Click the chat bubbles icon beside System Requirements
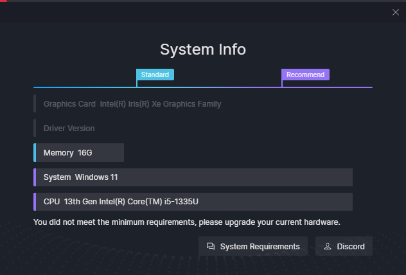The image size is (406, 275). point(211,246)
